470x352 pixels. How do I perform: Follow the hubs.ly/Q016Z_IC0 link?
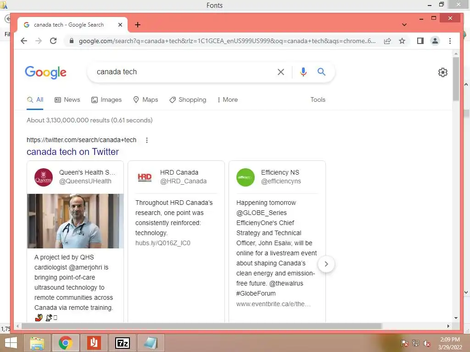[x=163, y=243]
